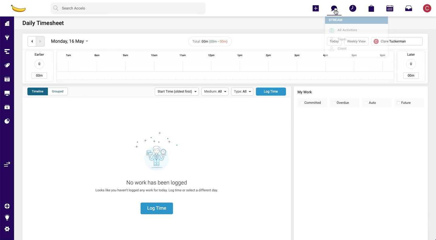The width and height of the screenshot is (436, 240).
Task: Click the large Log Time button below message
Action: pyautogui.click(x=157, y=208)
